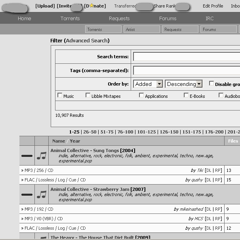Viewport: 240px width, 240px height.
Task: Tick the Music category checkbox
Action: tap(60, 95)
